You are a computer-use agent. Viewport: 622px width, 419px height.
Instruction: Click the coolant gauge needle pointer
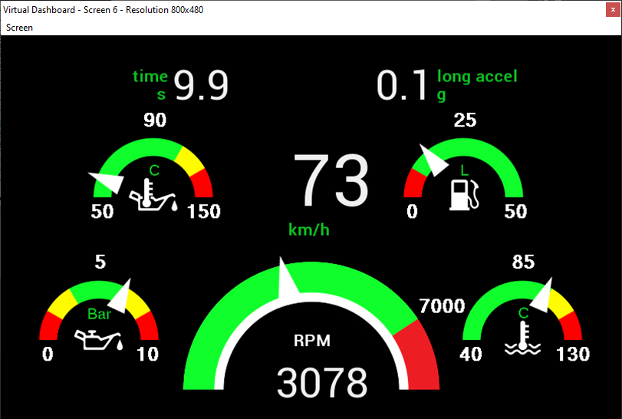coord(543,297)
